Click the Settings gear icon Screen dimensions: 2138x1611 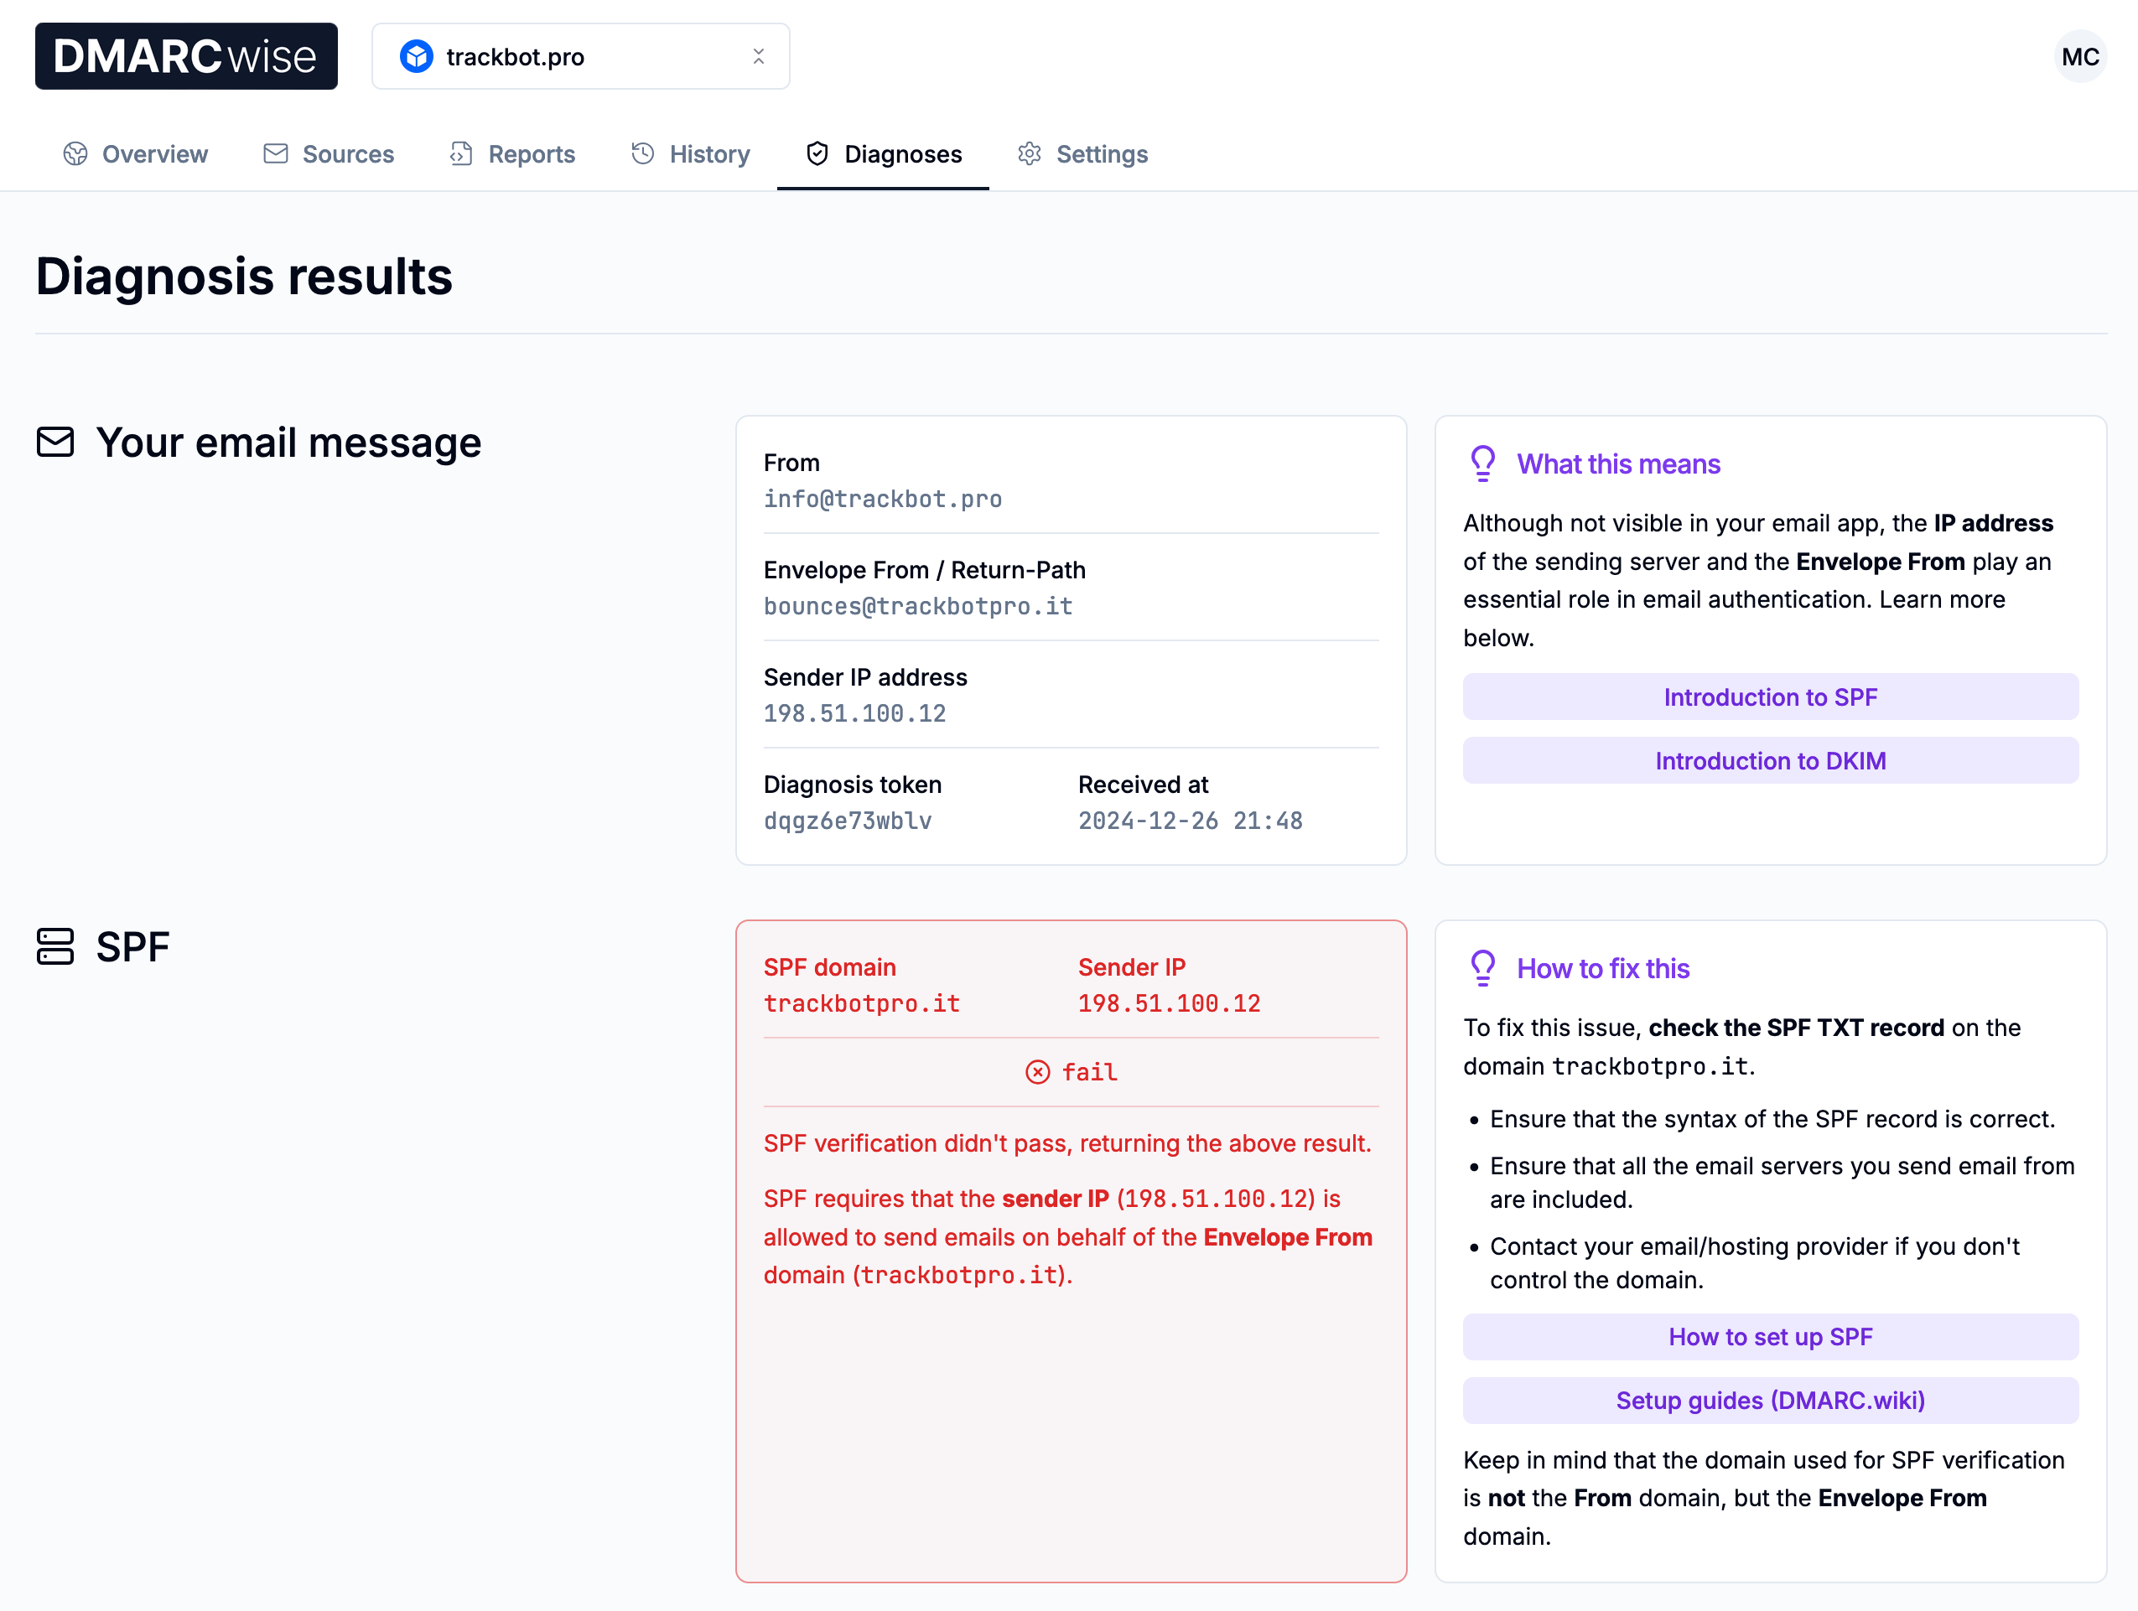click(1030, 154)
